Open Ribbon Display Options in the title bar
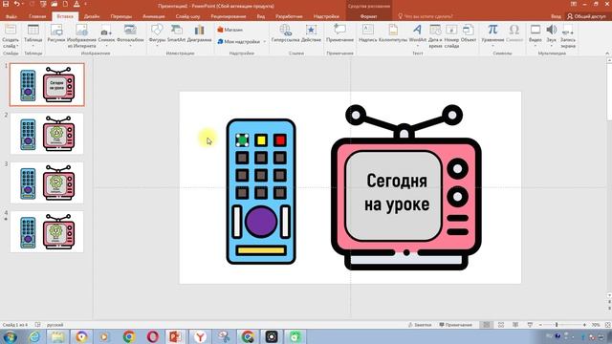This screenshot has width=612, height=344. click(574, 4)
